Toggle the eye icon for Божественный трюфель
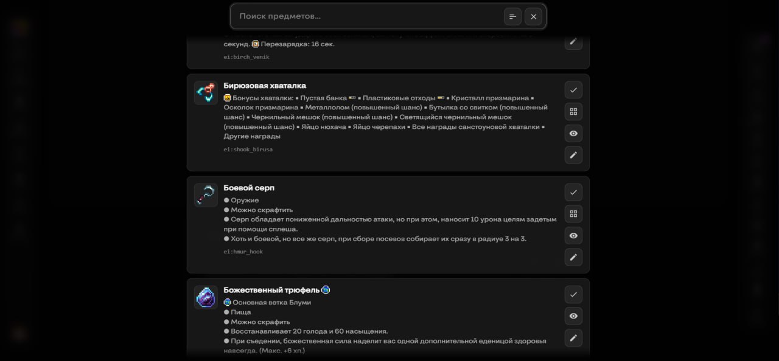Viewport: 779px width, 361px height. [x=573, y=316]
